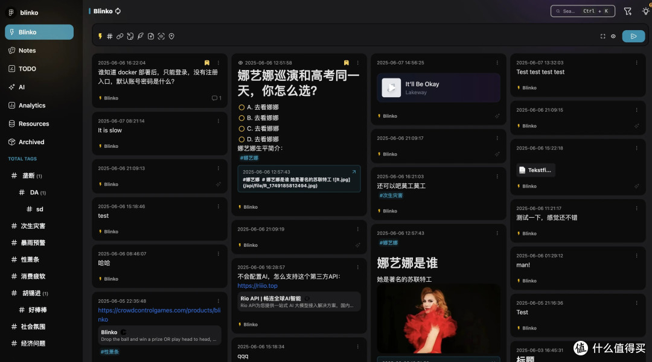Click the upload file icon in editor toolbar

click(151, 37)
